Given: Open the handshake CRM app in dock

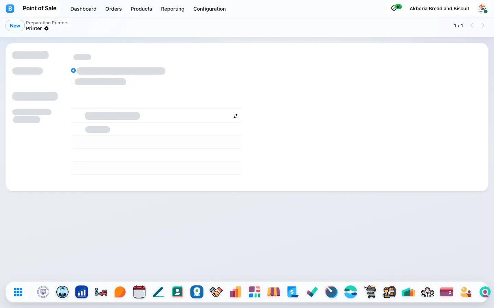Looking at the screenshot, I should (x=216, y=292).
